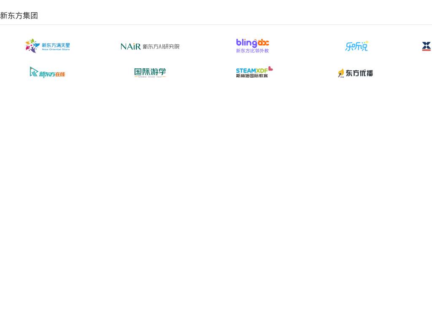
Task: Click the partially visible X logo at right edge
Action: click(x=427, y=46)
